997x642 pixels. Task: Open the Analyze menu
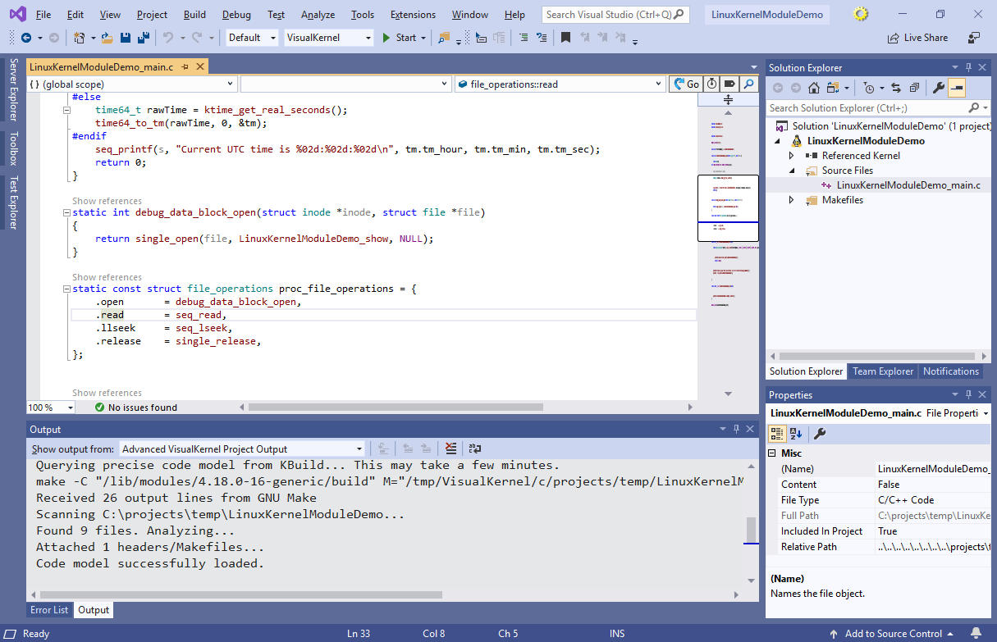pos(318,15)
